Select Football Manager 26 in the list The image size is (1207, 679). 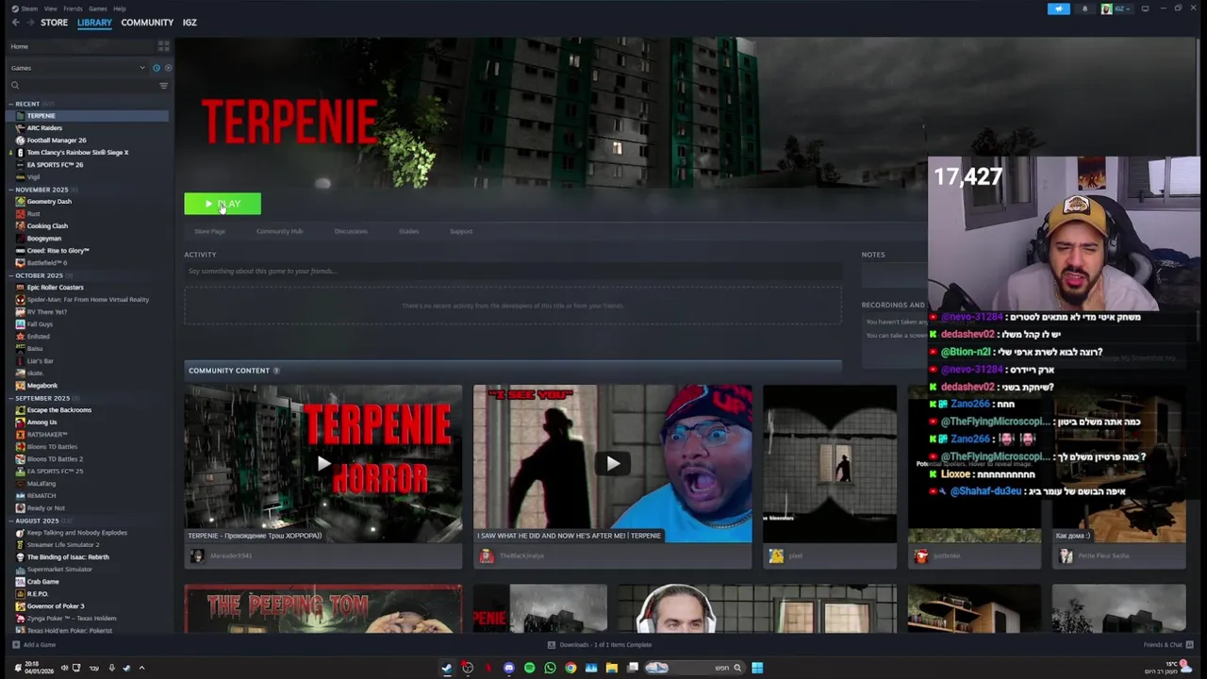click(57, 141)
